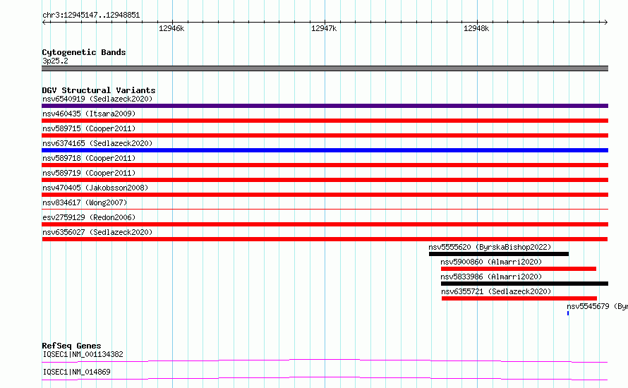Click the 12947k ruler tick label
The image size is (628, 388).
coord(324,28)
